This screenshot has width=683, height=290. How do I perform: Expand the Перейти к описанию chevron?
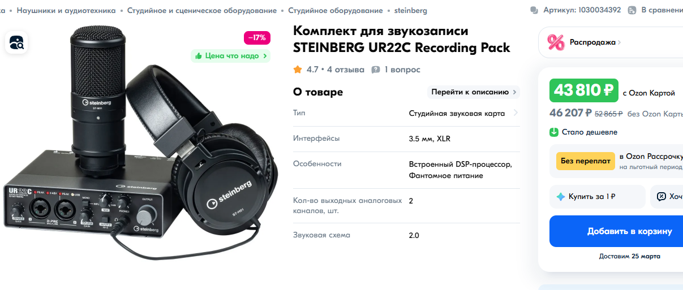(x=514, y=92)
